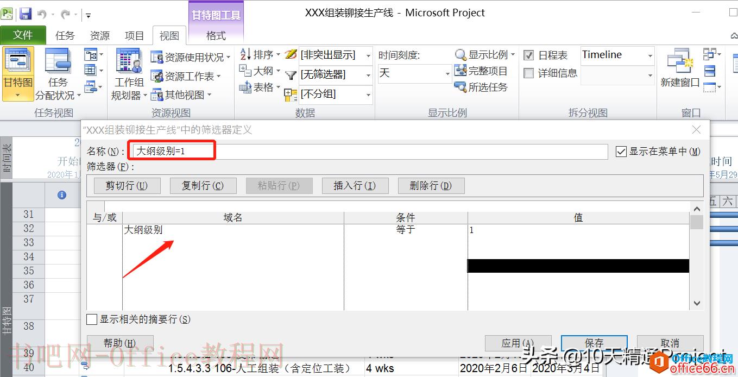
Task: Click the Zoom (显示比例) magnifier icon
Action: tap(461, 55)
